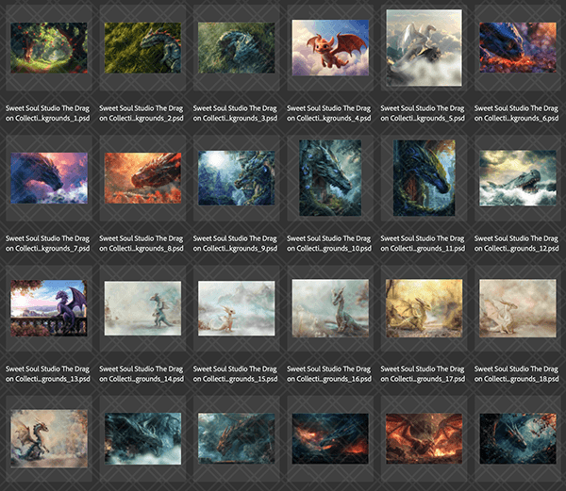The image size is (566, 491).
Task: Select the green grass dragon thumbnail _2.psd
Action: [x=143, y=48]
